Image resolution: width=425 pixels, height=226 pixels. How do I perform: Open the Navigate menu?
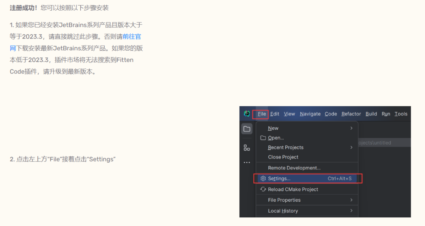click(x=310, y=114)
